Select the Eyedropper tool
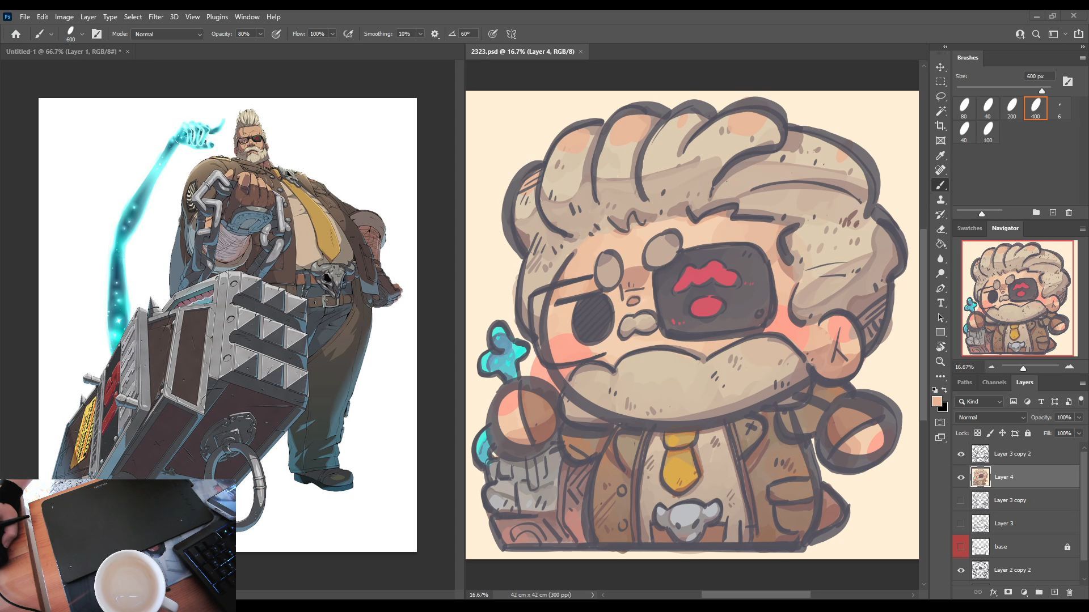This screenshot has width=1089, height=612. point(940,155)
